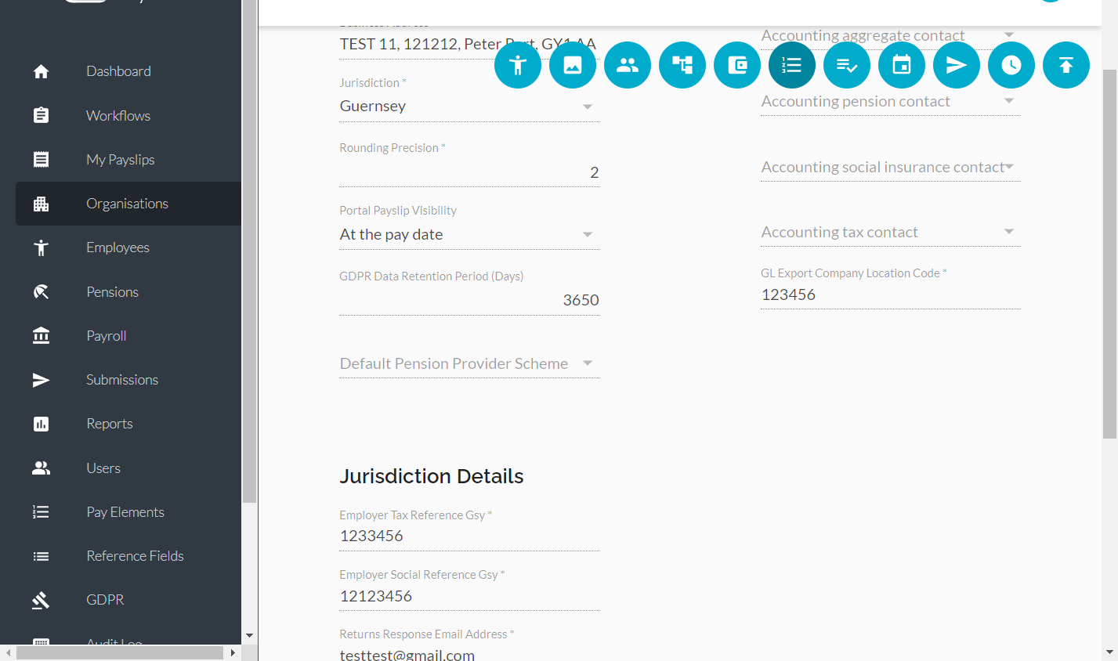This screenshot has width=1118, height=661.
Task: Click the round numbered-list pay elements button
Action: click(x=792, y=65)
